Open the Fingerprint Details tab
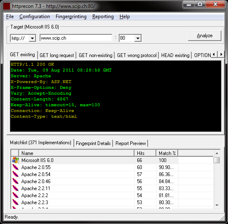Viewport: 228px width, 224px height. click(93, 143)
